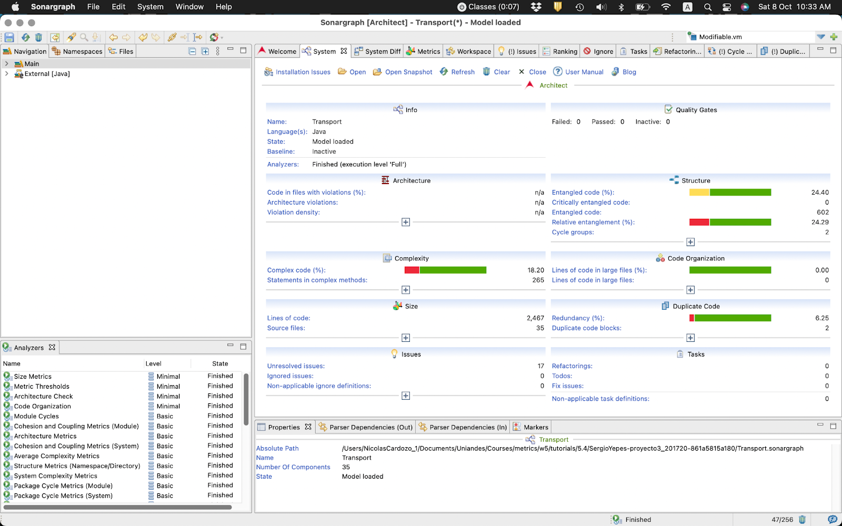Close the Analyzers view tab
The height and width of the screenshot is (526, 842).
pos(52,347)
